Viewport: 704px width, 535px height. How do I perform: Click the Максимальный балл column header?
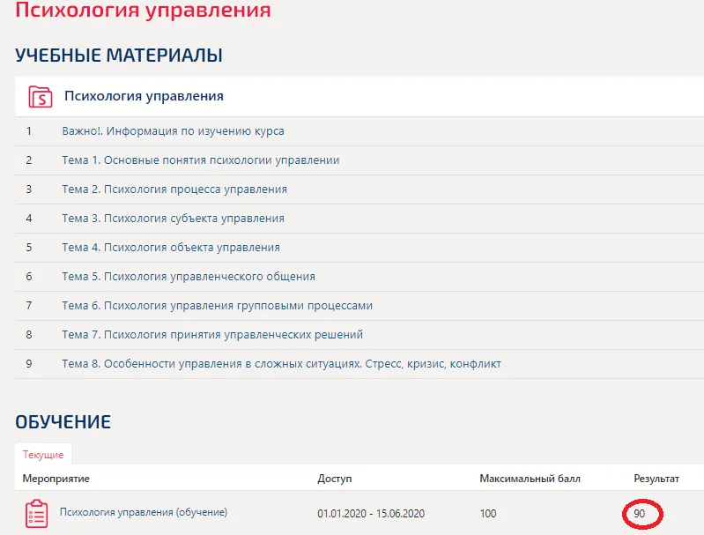pos(530,479)
